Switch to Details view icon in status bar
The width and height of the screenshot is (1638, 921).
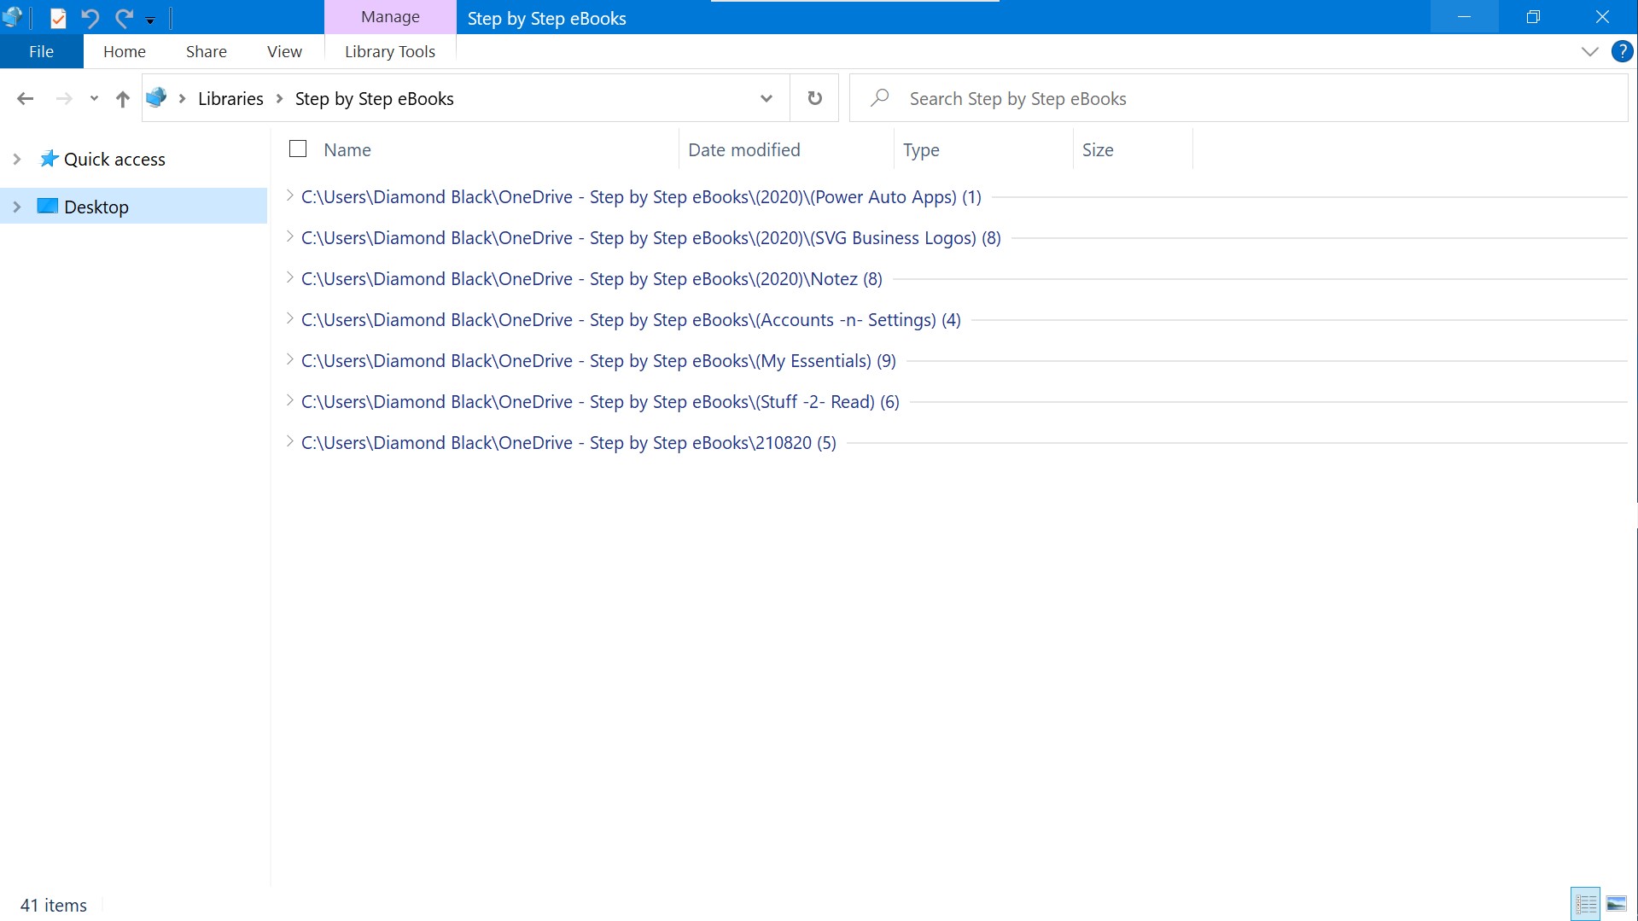pos(1585,904)
